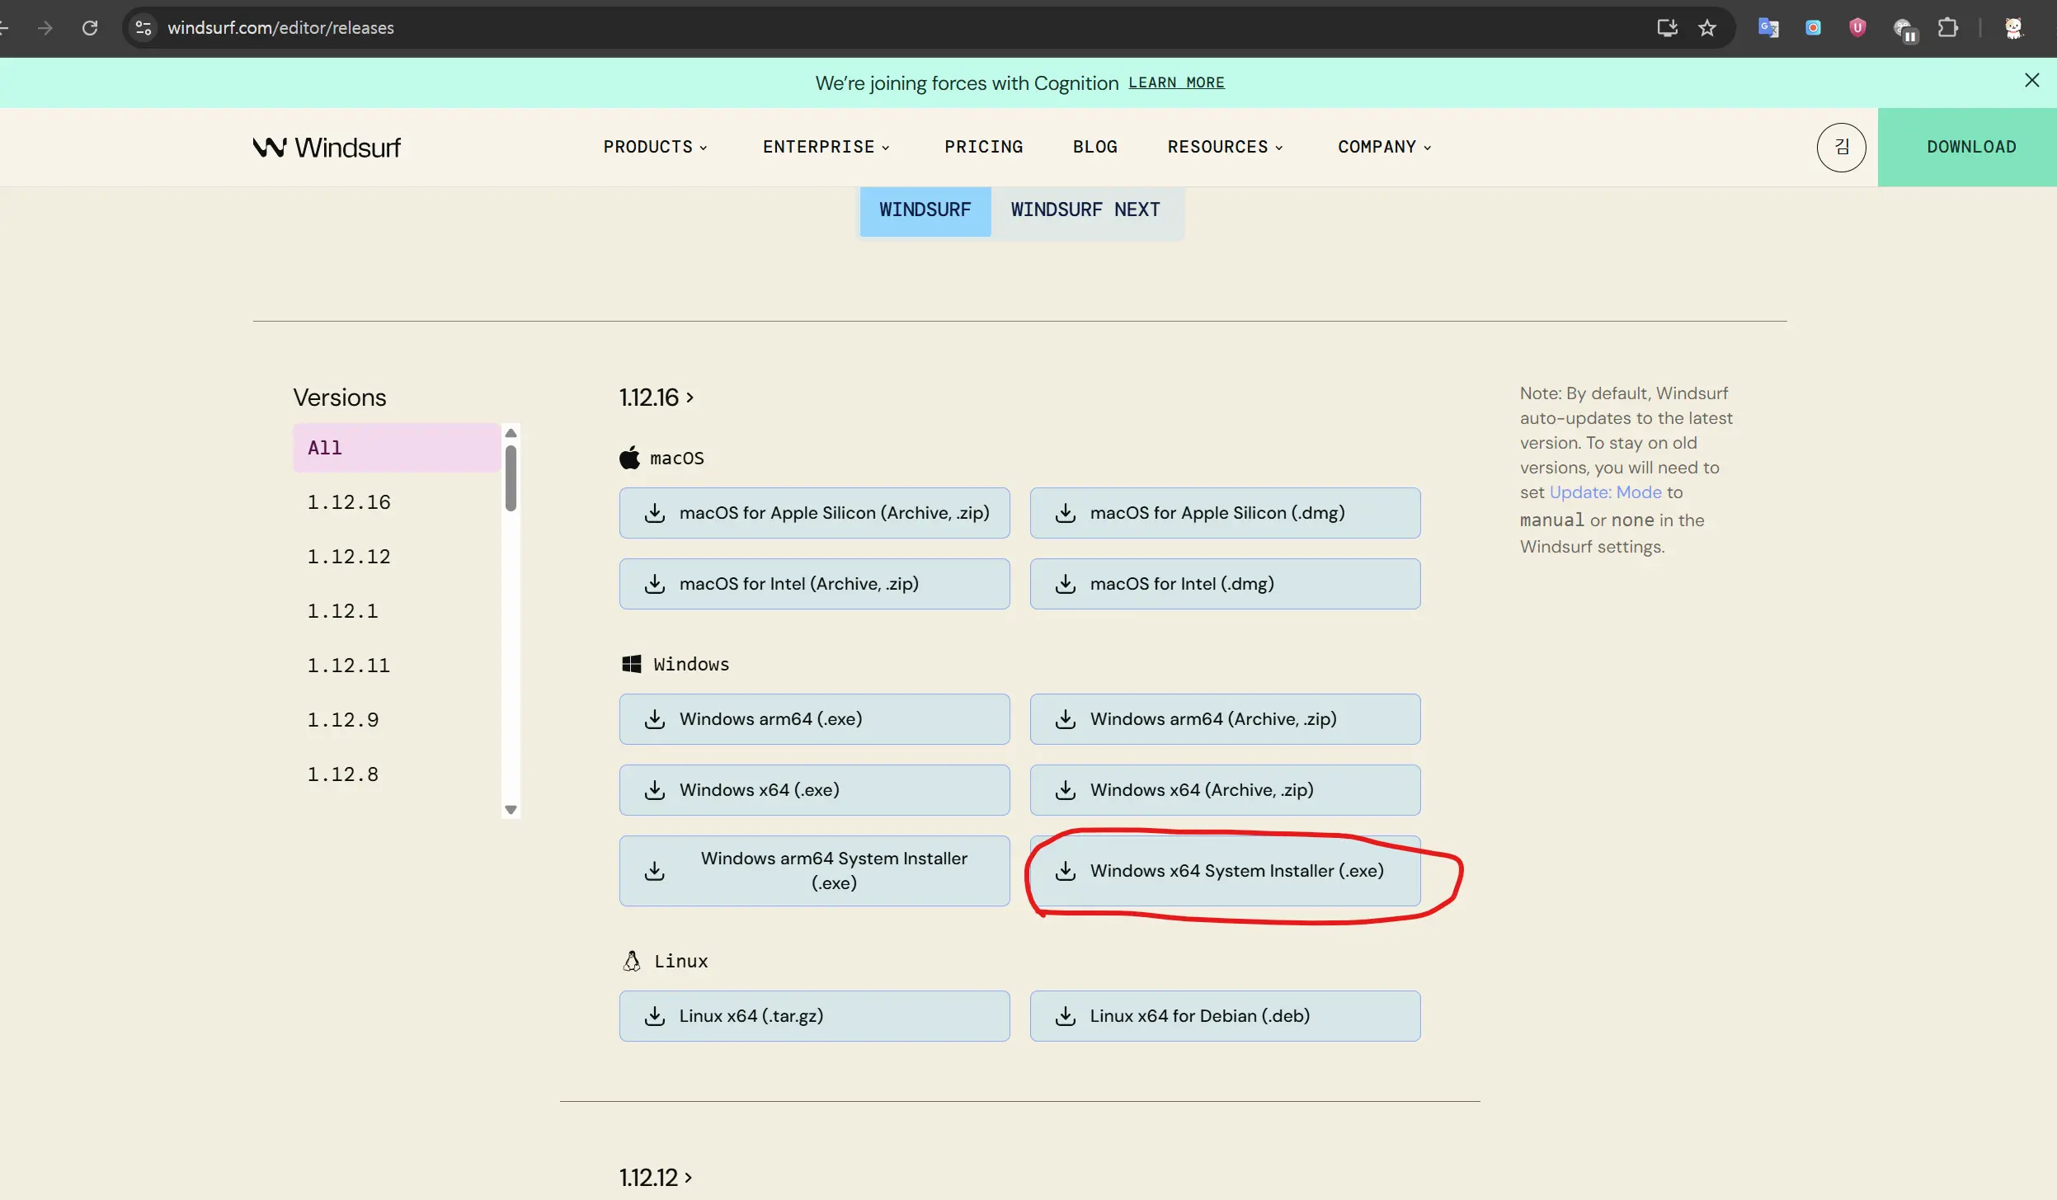Viewport: 2057px width, 1200px height.
Task: Dismiss the Cognition announcement banner
Action: tap(2031, 81)
